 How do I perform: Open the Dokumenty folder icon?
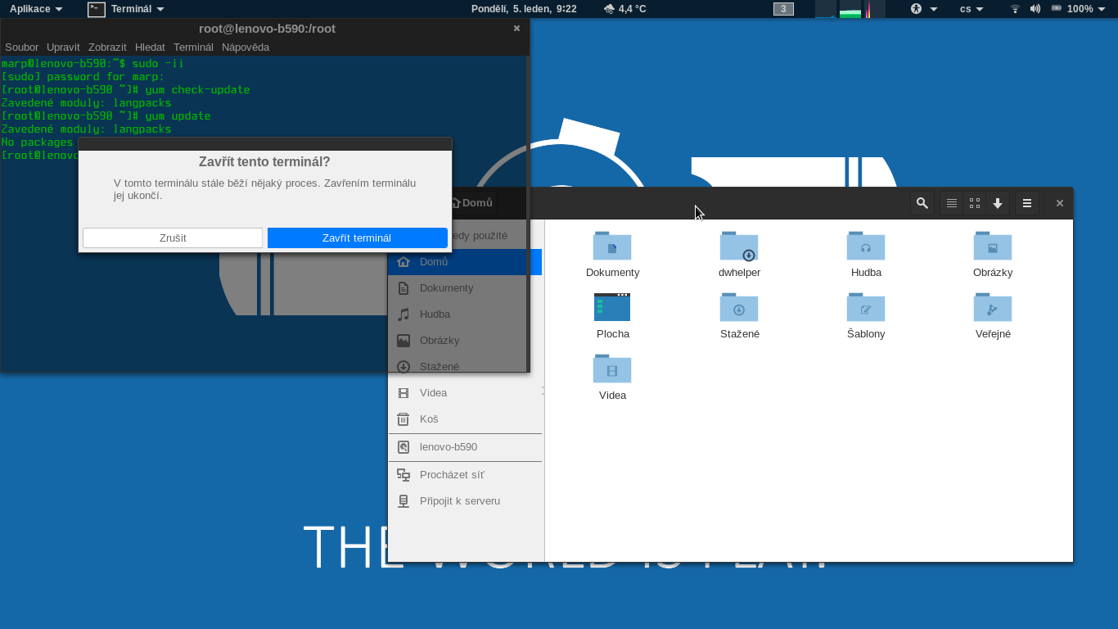point(612,246)
